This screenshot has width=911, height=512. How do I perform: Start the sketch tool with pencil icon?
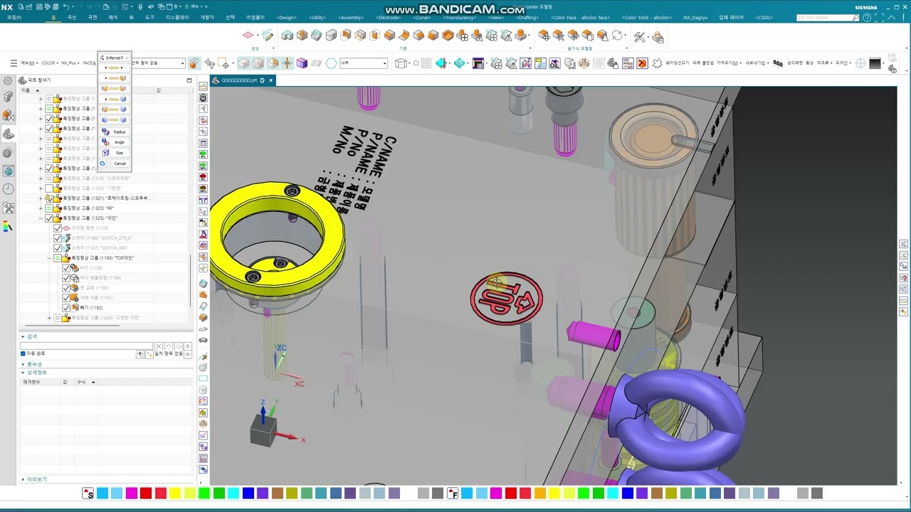(268, 35)
